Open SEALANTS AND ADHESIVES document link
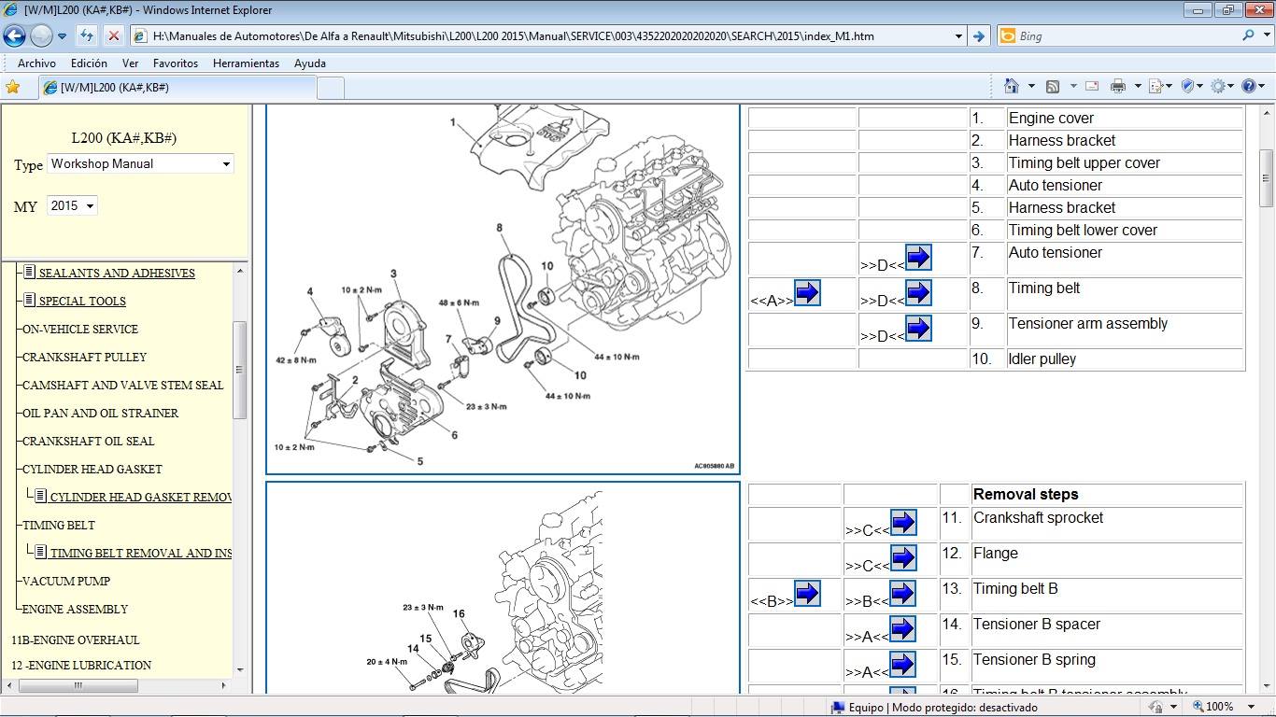Screen dimensions: 1276x717 [117, 273]
